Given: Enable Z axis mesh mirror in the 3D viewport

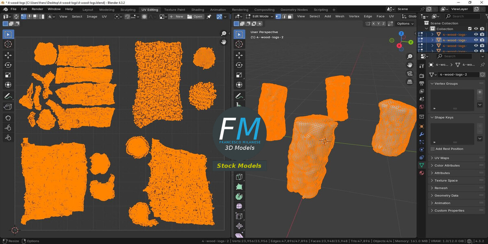Looking at the screenshot, I should 383,24.
